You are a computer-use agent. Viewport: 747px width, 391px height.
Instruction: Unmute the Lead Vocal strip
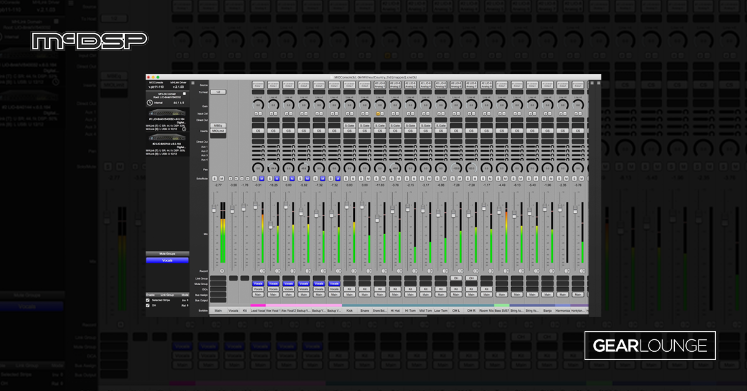261,179
